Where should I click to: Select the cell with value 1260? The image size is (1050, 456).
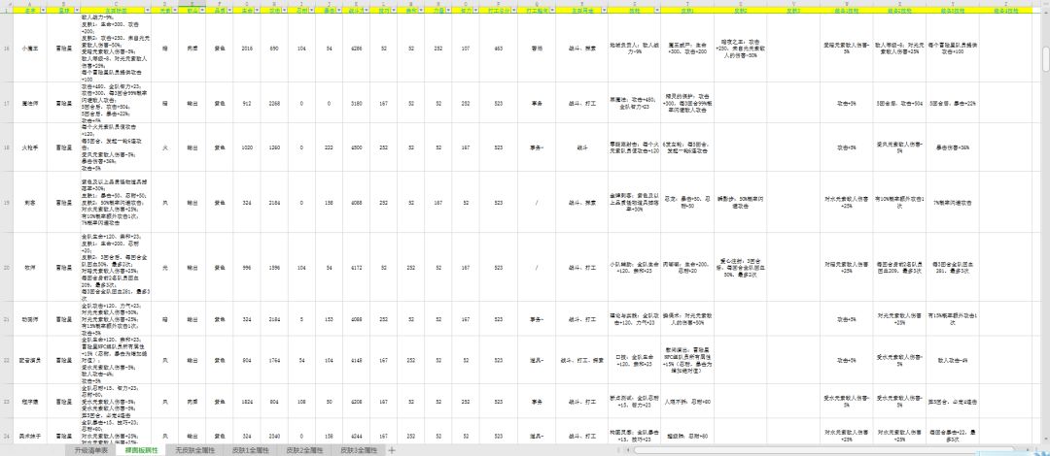(274, 147)
